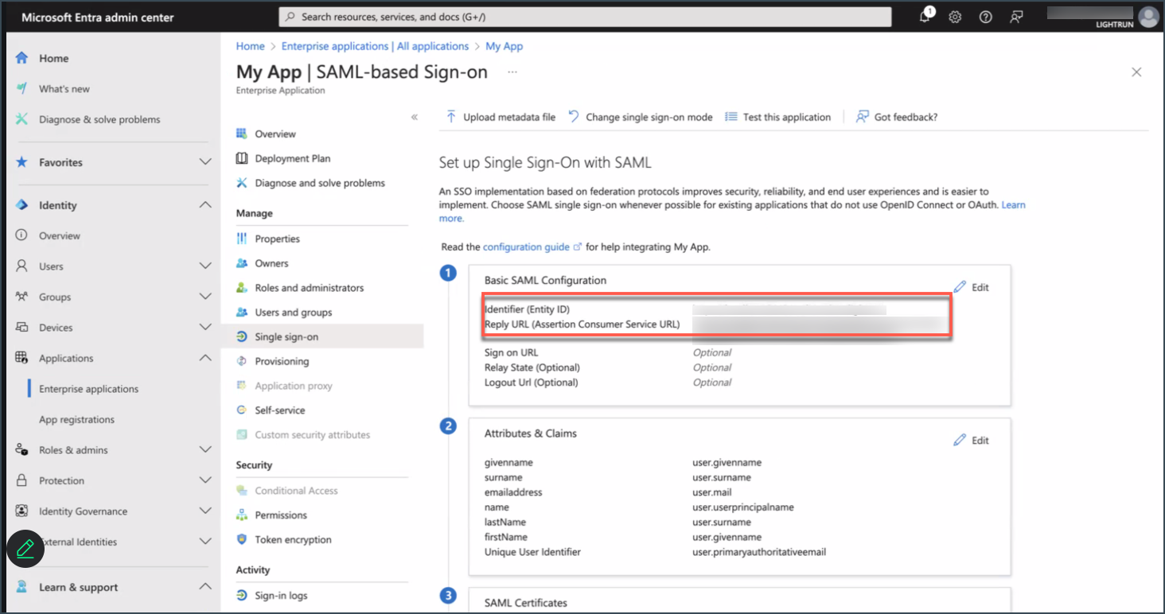Collapse the Identity section
This screenshot has width=1165, height=614.
click(x=205, y=205)
